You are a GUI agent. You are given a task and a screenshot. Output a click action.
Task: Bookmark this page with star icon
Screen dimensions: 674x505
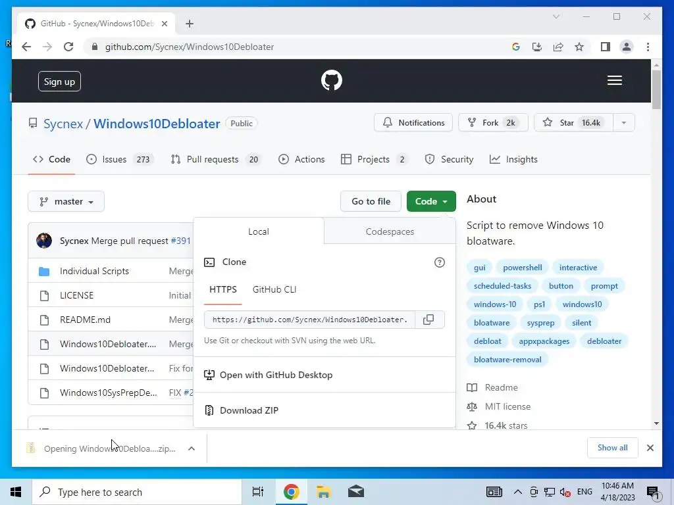pos(579,47)
